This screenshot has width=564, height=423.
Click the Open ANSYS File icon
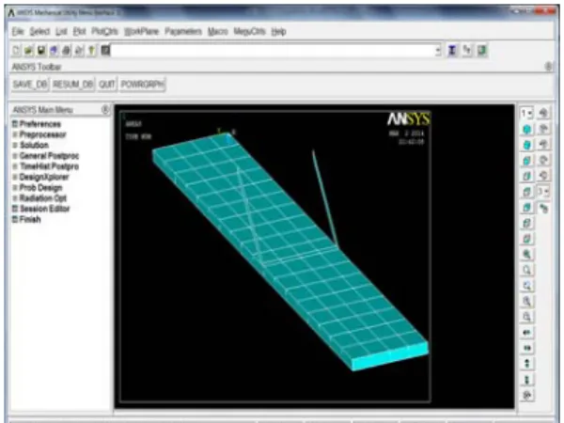29,51
